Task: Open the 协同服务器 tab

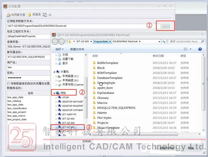Action: 16,15
